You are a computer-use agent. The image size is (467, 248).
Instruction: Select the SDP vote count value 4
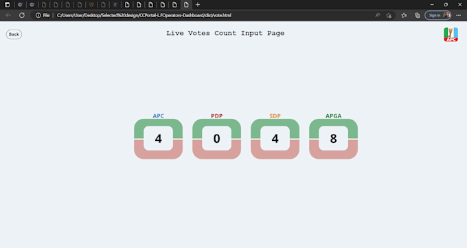coord(275,138)
